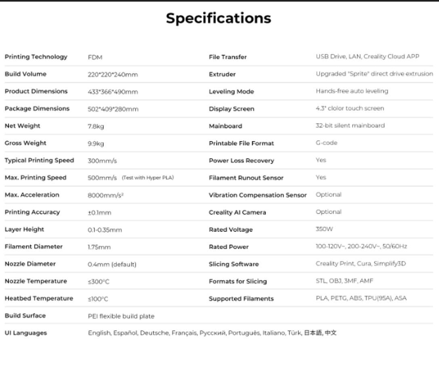This screenshot has width=439, height=377.
Task: Click the Slicing Software value listing Cura
Action: 361,264
